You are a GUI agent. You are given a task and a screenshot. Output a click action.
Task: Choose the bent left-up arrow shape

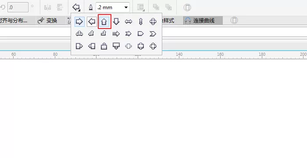coord(91,34)
